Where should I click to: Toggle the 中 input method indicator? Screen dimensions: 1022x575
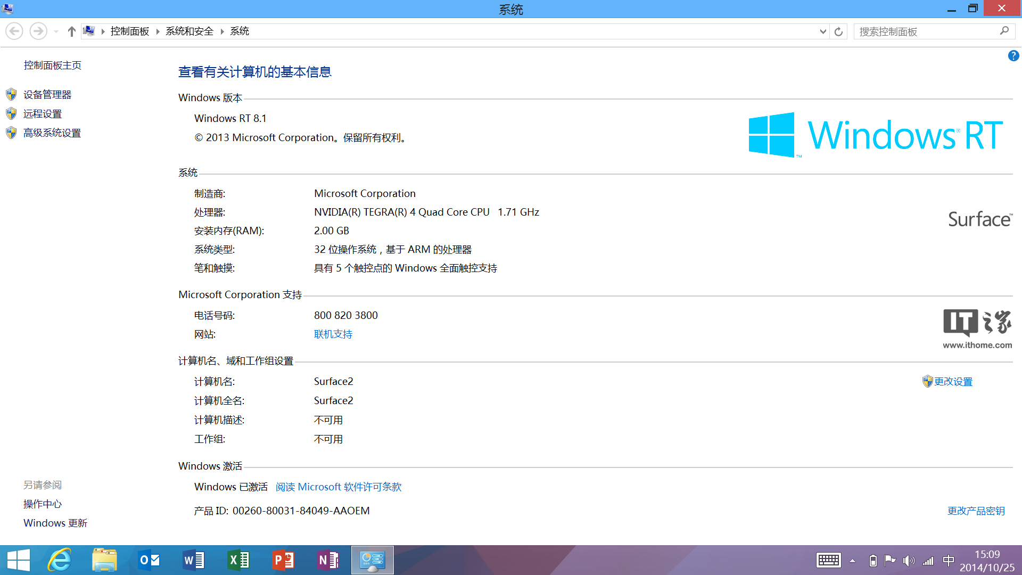(x=949, y=561)
